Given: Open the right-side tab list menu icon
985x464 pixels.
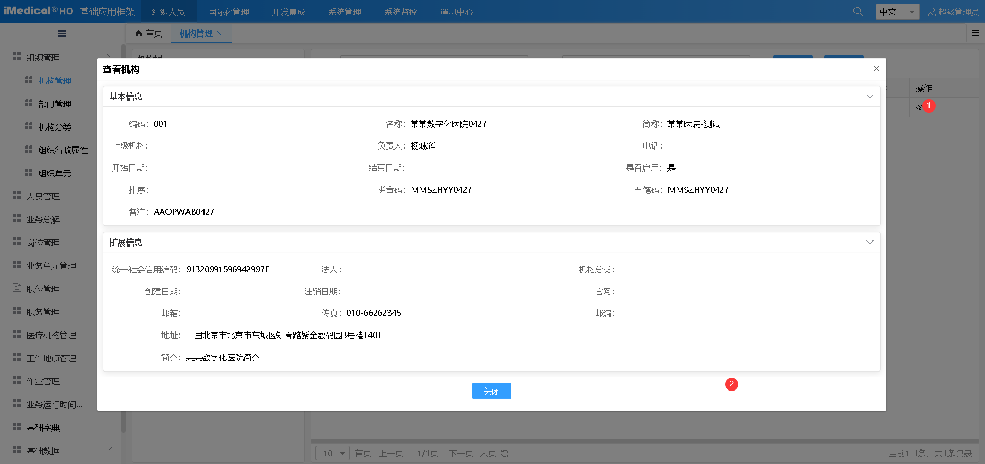Looking at the screenshot, I should (x=975, y=33).
